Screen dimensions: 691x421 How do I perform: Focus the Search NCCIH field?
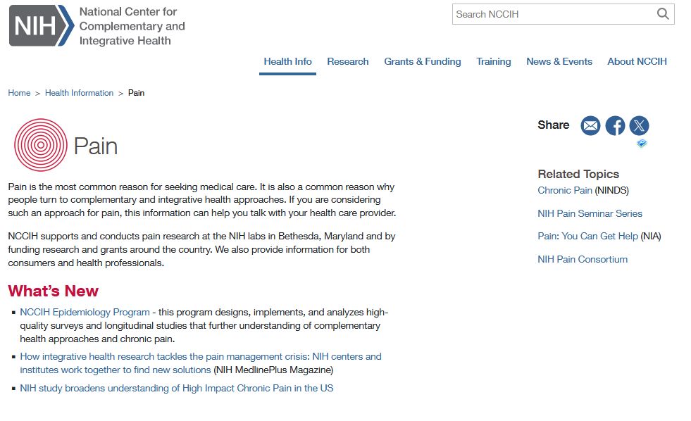pyautogui.click(x=553, y=14)
